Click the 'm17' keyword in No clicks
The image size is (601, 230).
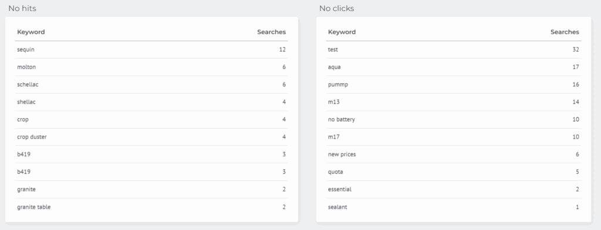tap(334, 137)
